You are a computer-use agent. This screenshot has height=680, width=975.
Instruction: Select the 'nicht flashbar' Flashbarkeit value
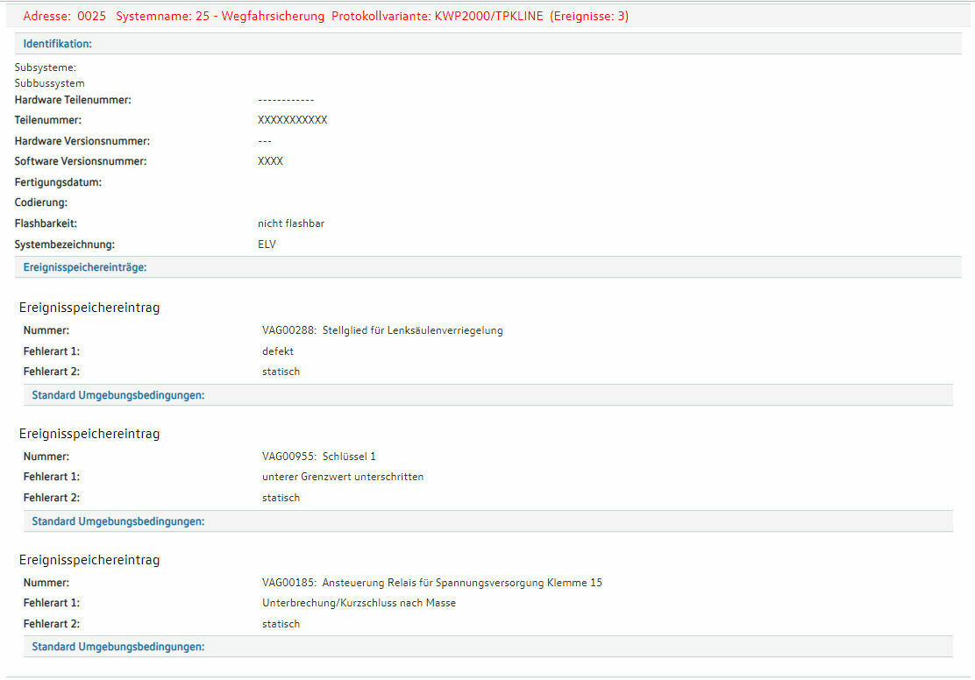[x=291, y=223]
